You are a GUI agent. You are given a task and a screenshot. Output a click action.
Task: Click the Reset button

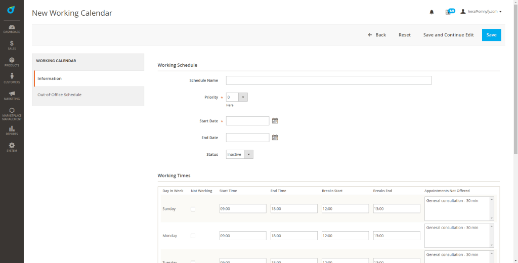tap(405, 35)
